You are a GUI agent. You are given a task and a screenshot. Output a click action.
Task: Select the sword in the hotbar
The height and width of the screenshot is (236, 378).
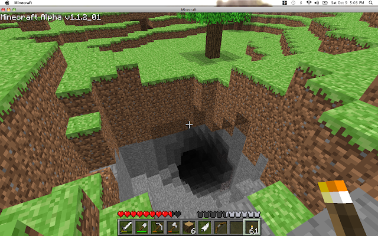coord(126,227)
